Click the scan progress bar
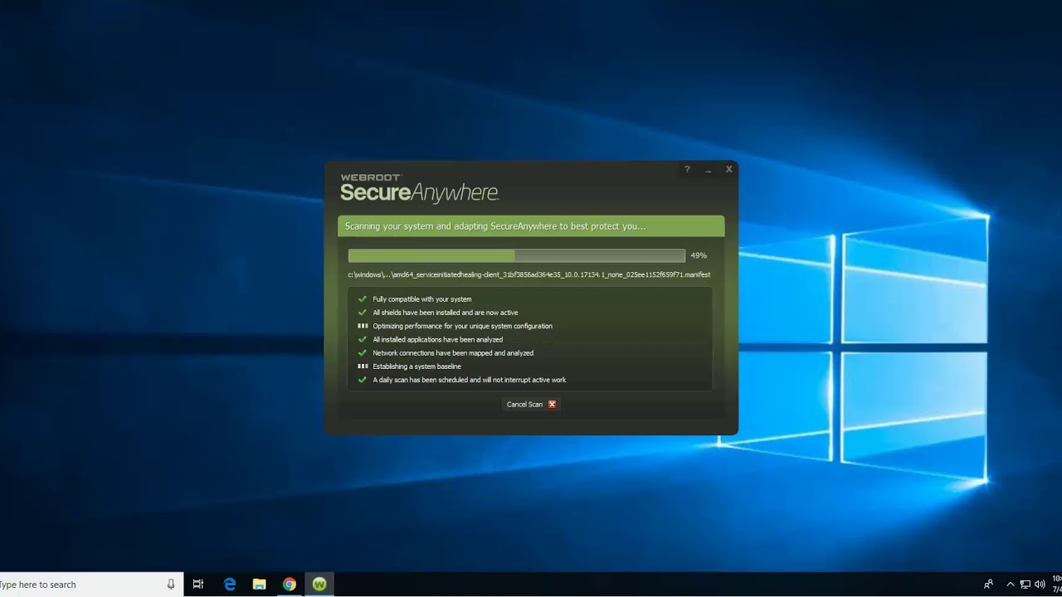This screenshot has height=597, width=1062. 517,256
